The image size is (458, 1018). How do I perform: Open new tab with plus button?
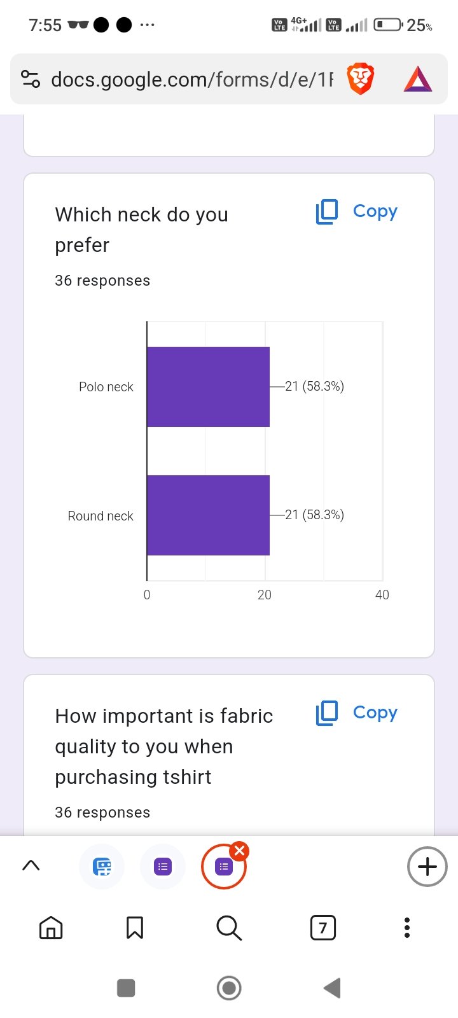tap(427, 867)
